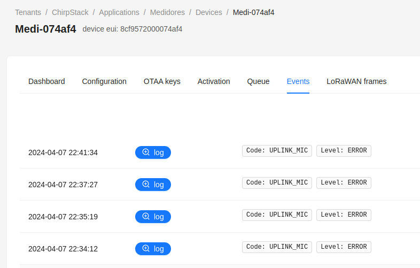The image size is (420, 268).
Task: Click the 2024-04-07 22:35:19 timestamp
Action: [x=63, y=217]
